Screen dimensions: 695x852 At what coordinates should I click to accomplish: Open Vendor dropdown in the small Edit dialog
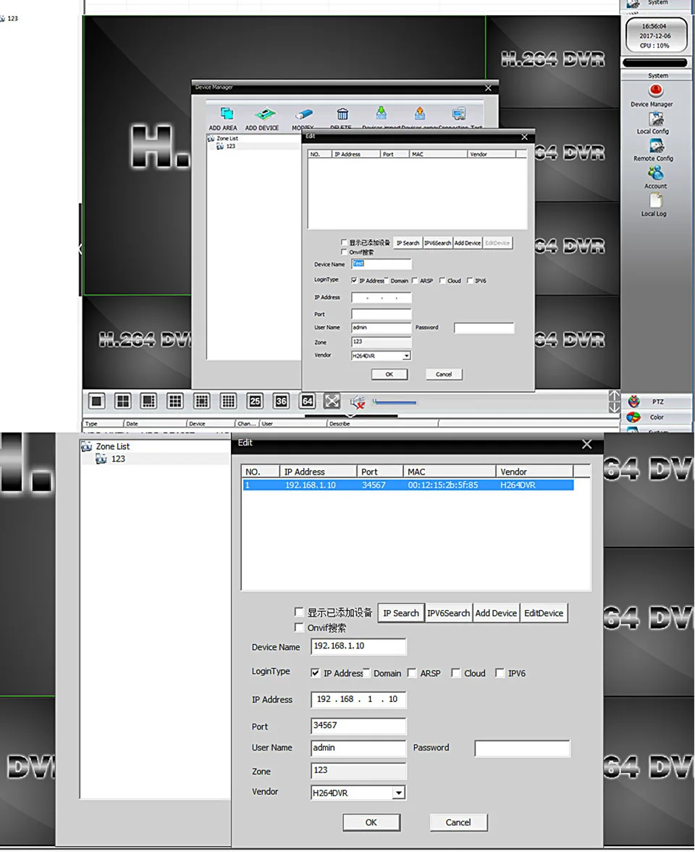[x=406, y=356]
